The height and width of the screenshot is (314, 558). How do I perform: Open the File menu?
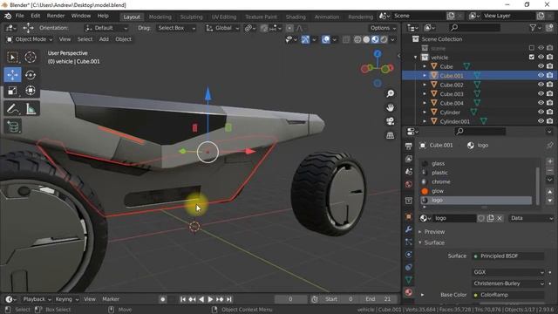[19, 16]
